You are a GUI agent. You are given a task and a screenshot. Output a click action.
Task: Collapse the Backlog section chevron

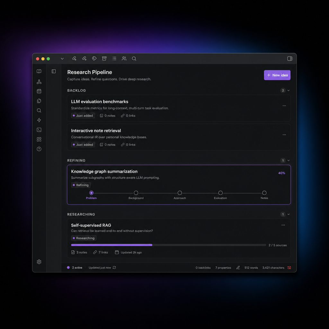[289, 90]
